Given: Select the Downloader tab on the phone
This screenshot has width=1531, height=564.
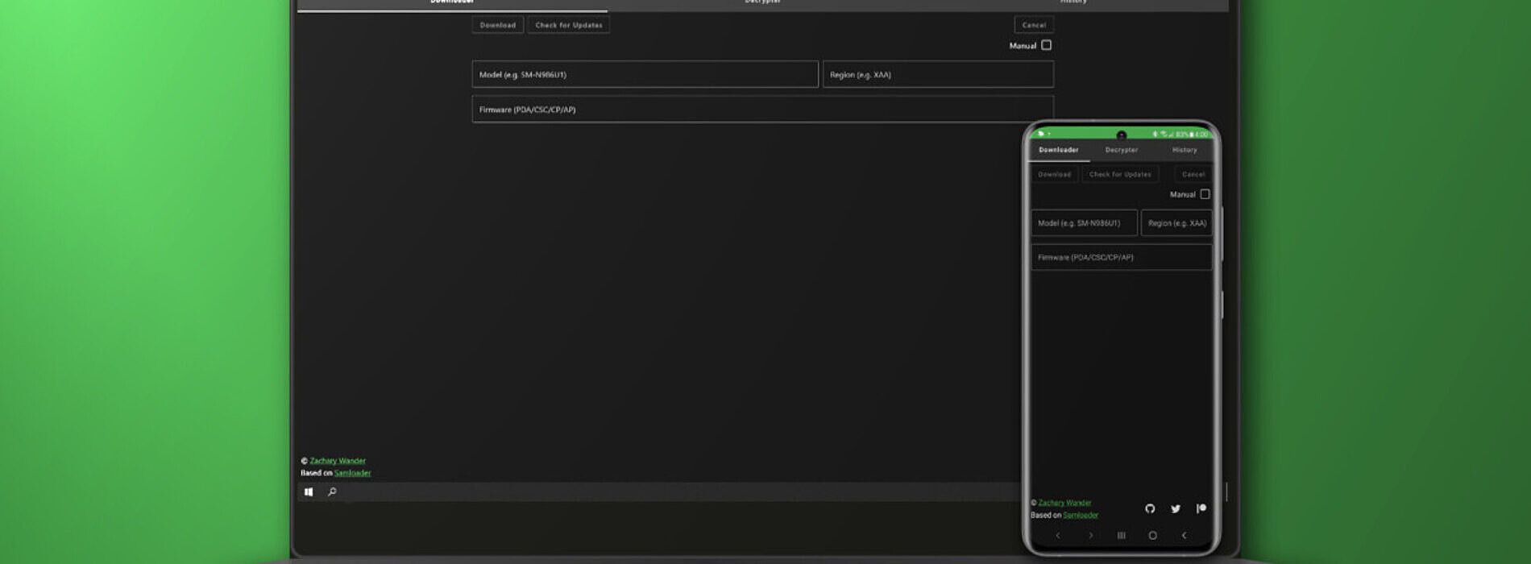Looking at the screenshot, I should pyautogui.click(x=1058, y=150).
